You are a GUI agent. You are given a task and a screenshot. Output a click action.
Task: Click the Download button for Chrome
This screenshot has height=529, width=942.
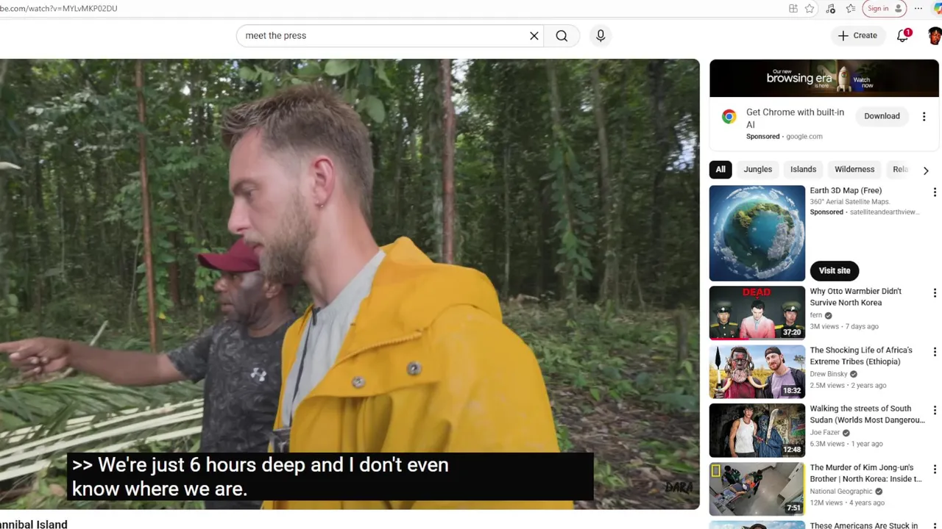(882, 116)
